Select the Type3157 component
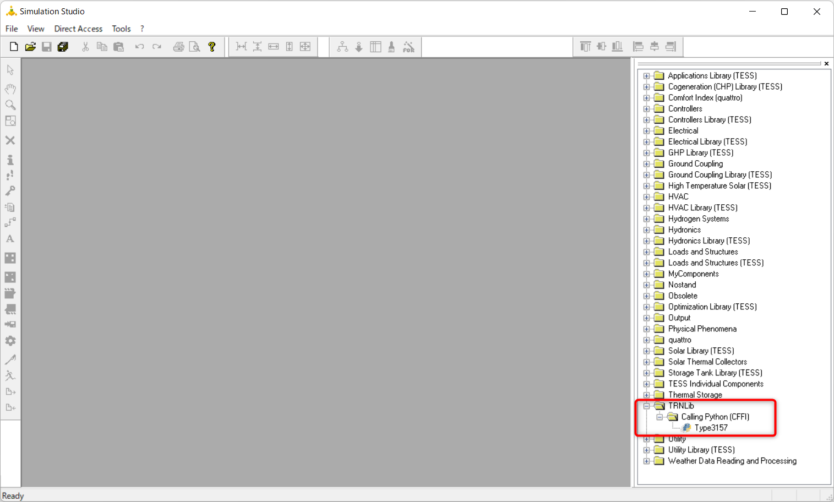834x502 pixels. click(x=710, y=428)
